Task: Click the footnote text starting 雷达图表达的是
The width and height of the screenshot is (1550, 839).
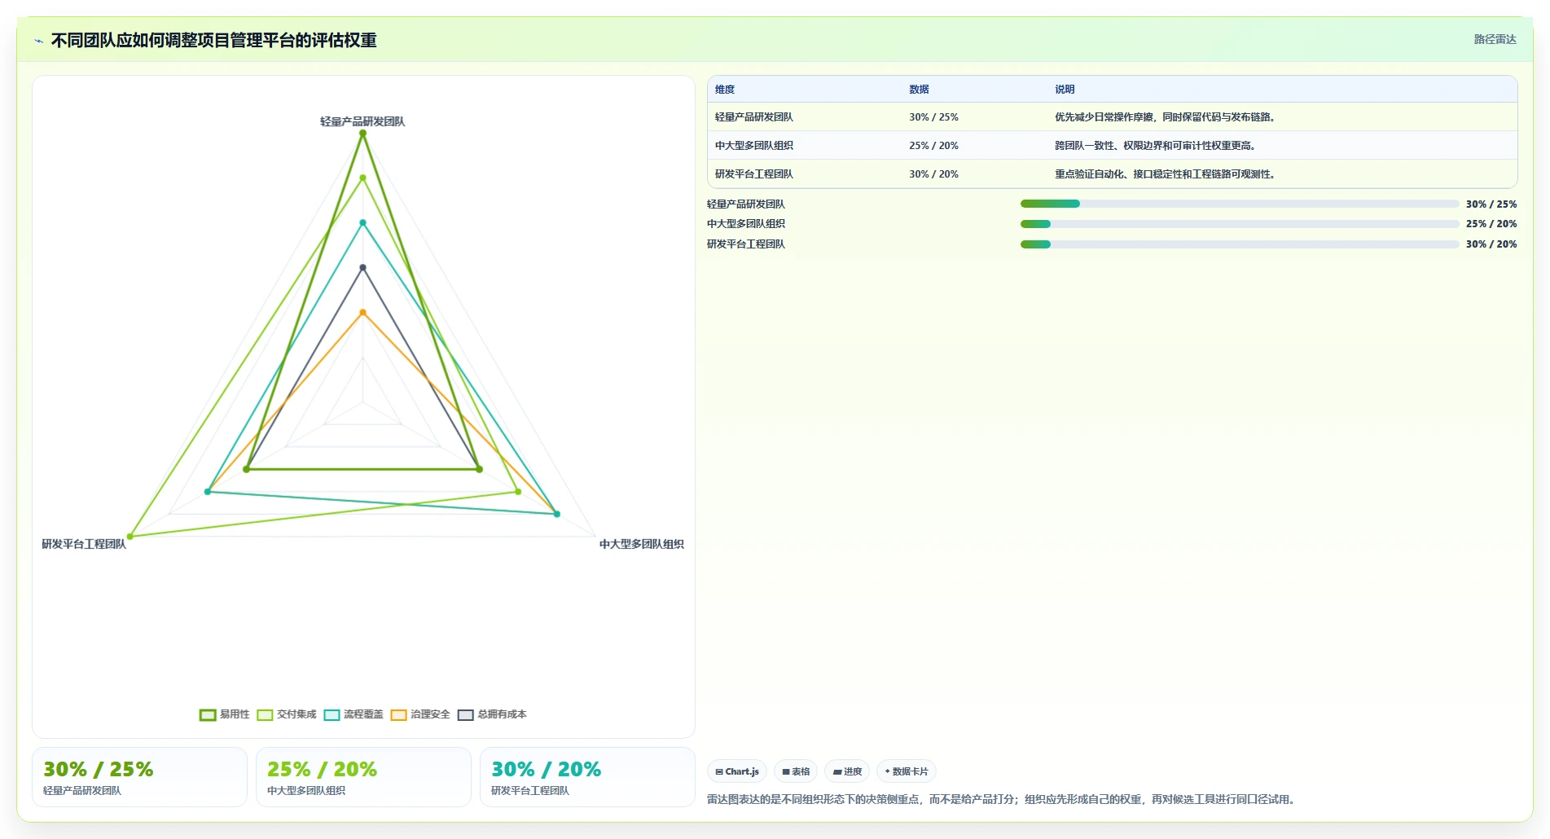Action: tap(1003, 800)
